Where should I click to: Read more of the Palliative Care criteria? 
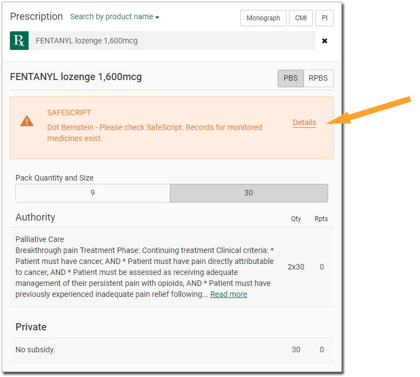[x=229, y=294]
